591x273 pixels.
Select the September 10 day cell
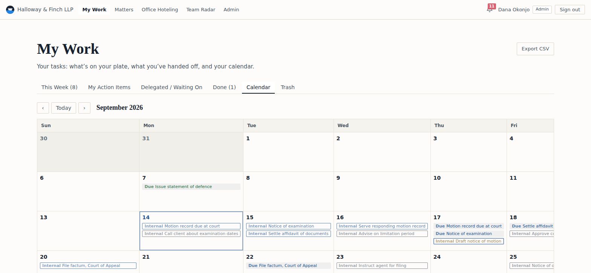click(x=469, y=191)
